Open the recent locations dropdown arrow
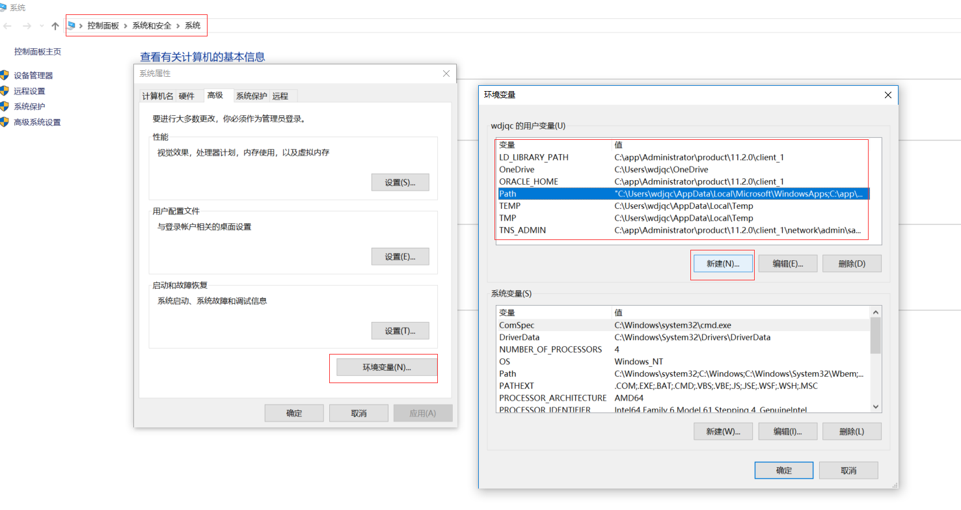Image resolution: width=961 pixels, height=510 pixels. point(42,26)
